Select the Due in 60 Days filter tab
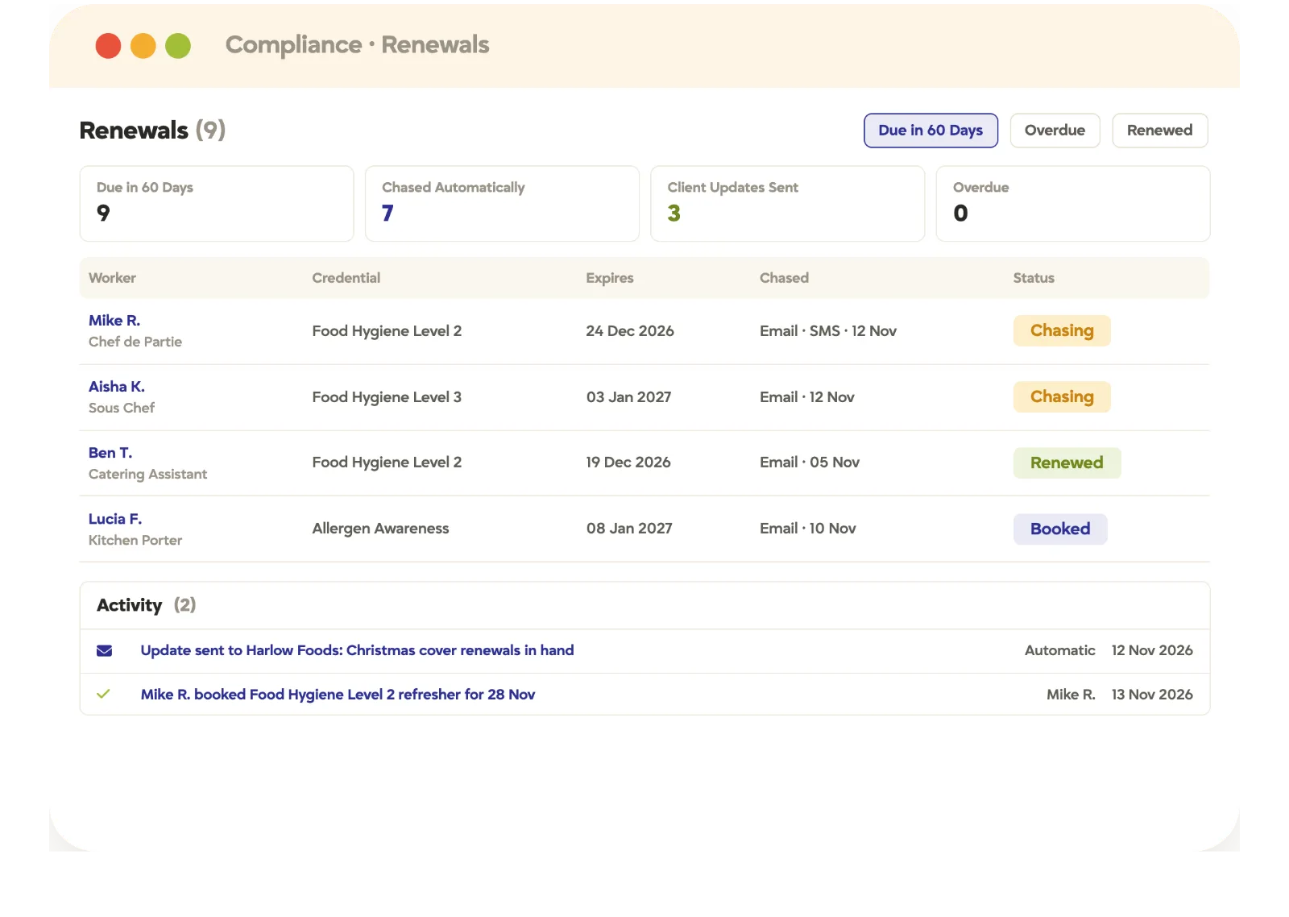Screen dimensions: 1289x917 pyautogui.click(x=930, y=131)
